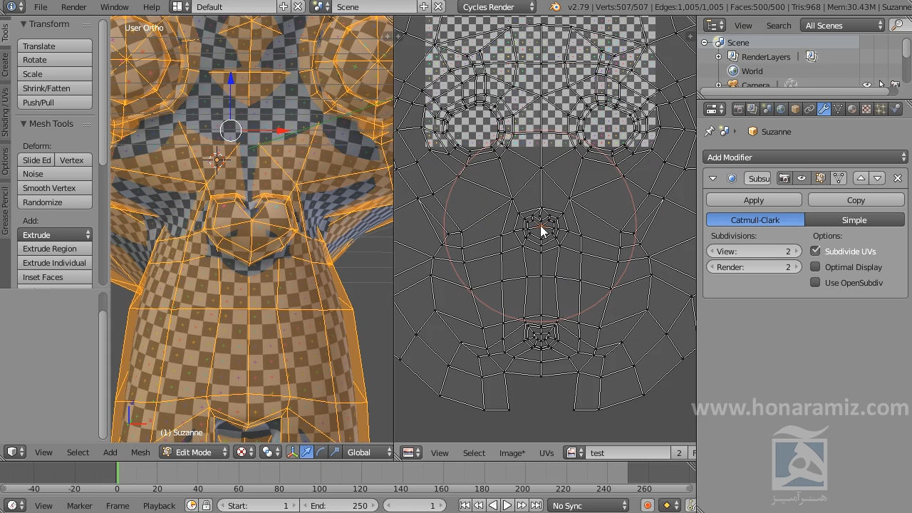The image size is (912, 513).
Task: Open No Sync playback dropdown
Action: [x=589, y=506]
